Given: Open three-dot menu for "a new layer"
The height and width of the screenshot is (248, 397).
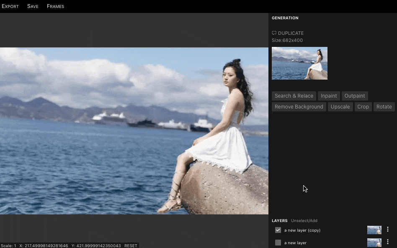Looking at the screenshot, I should pos(388,242).
